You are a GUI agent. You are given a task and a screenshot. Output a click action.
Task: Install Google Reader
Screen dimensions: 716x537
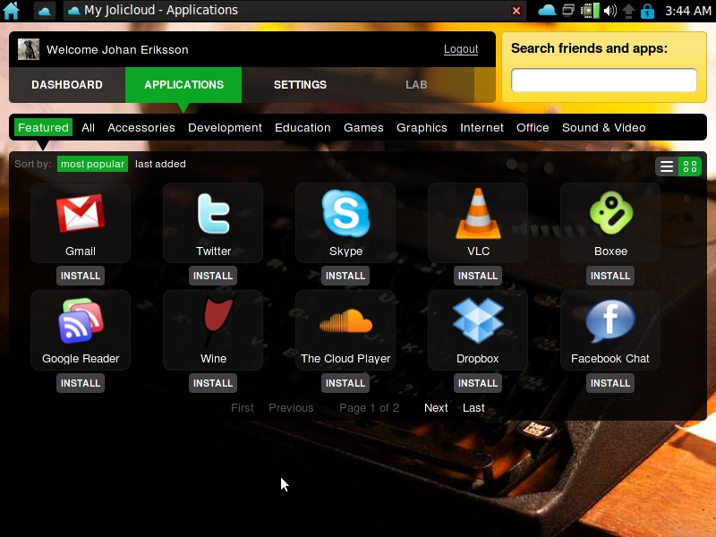(81, 383)
